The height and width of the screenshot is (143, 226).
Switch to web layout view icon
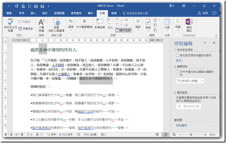tap(174, 134)
